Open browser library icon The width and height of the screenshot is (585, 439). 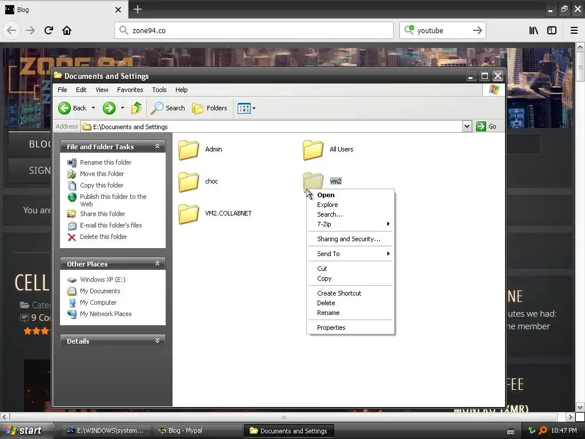pos(534,30)
